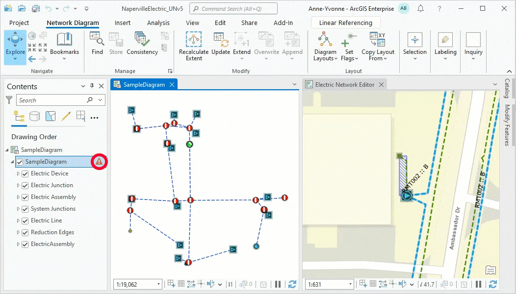This screenshot has width=516, height=294.
Task: List by selection icon
Action: [51, 116]
